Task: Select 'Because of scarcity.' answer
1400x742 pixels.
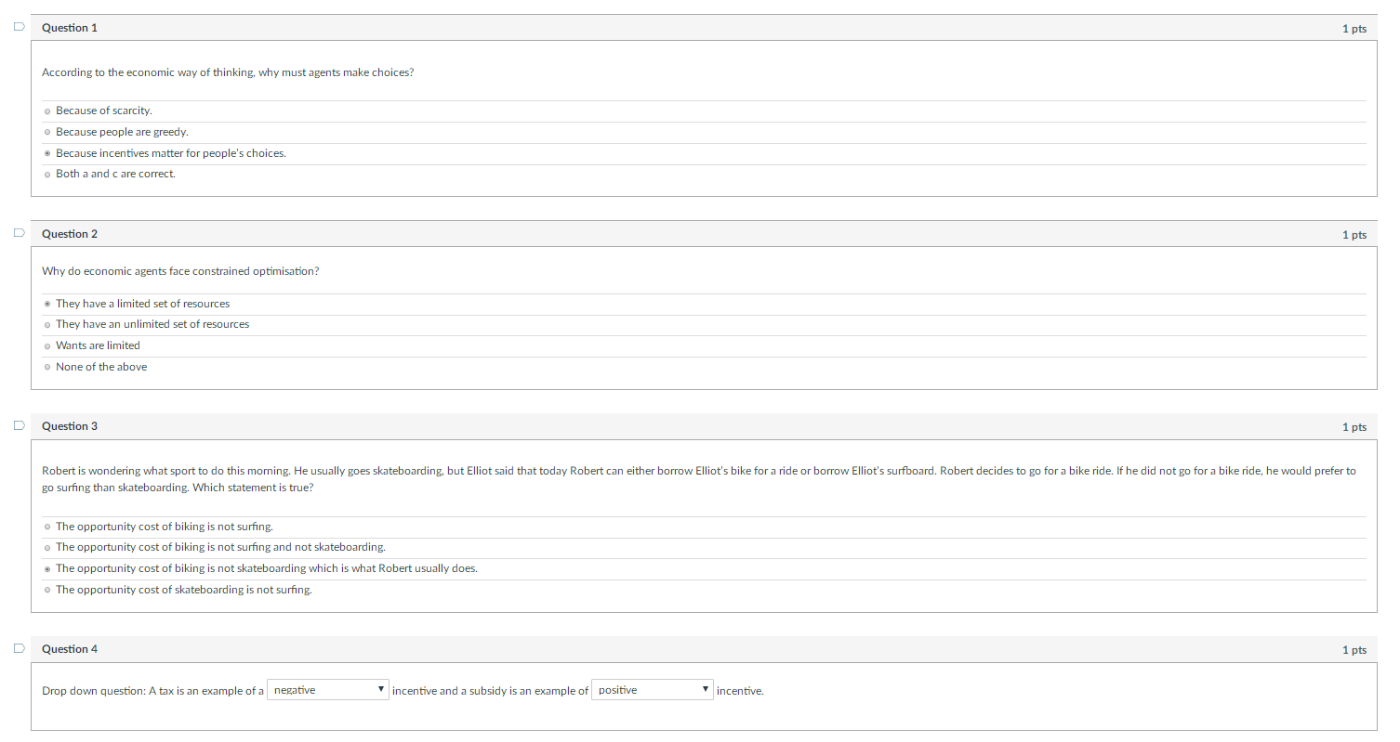Action: [x=47, y=111]
